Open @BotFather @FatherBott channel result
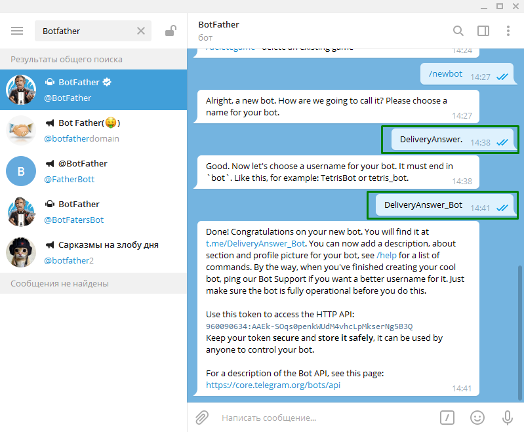The width and height of the screenshot is (524, 432). click(94, 171)
